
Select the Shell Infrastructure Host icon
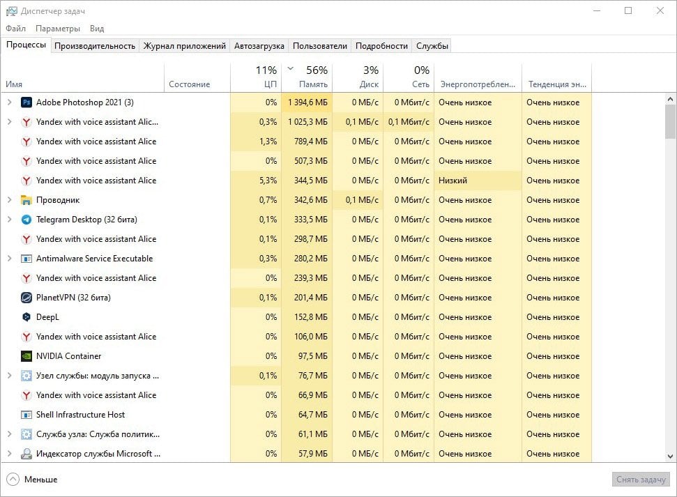[26, 415]
